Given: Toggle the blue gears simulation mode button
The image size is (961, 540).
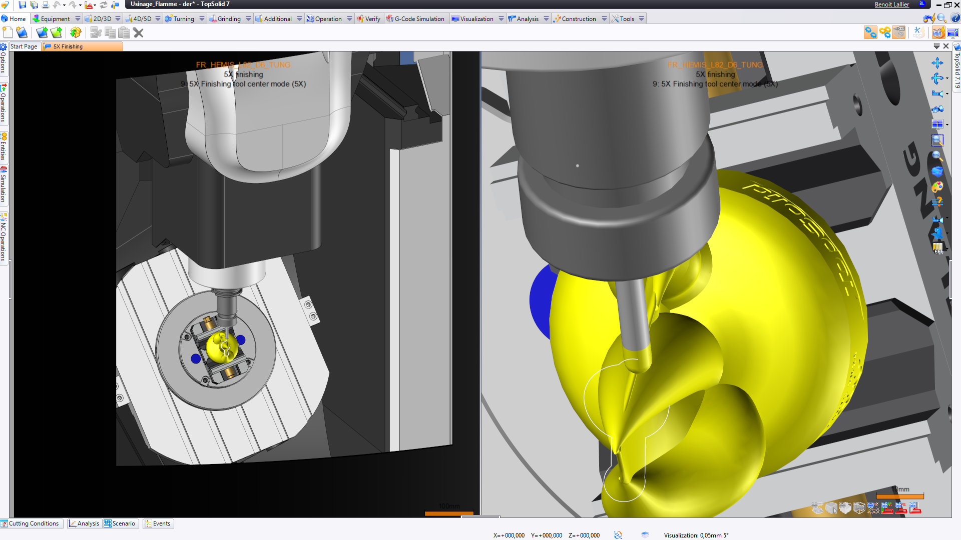Looking at the screenshot, I should pos(870,32).
